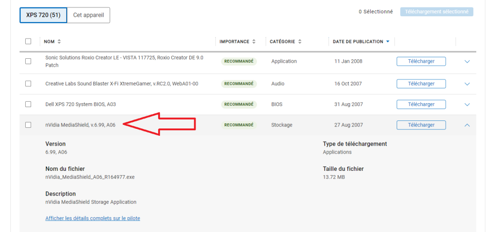Select the Sound Blaster X-Fi checkbox

click(28, 84)
